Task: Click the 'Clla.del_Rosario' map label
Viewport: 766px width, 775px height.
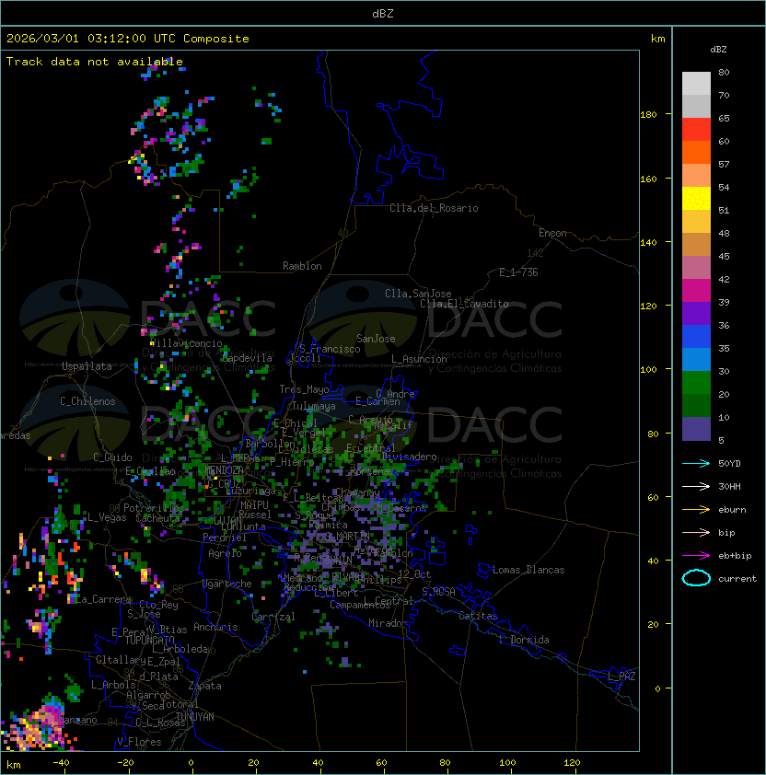Action: tap(434, 208)
